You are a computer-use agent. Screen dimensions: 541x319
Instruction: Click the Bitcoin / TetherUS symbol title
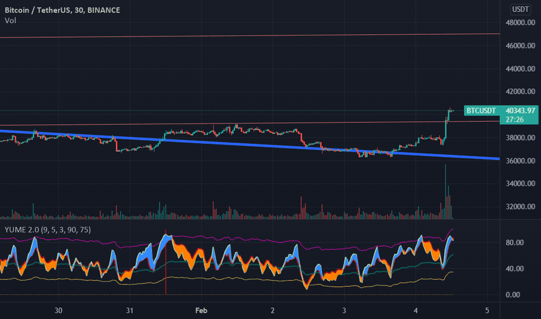(62, 10)
